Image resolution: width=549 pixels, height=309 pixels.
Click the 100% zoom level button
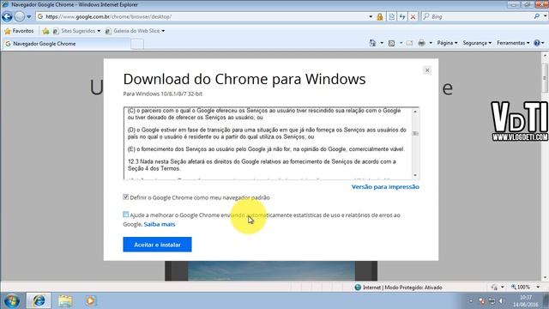521,288
